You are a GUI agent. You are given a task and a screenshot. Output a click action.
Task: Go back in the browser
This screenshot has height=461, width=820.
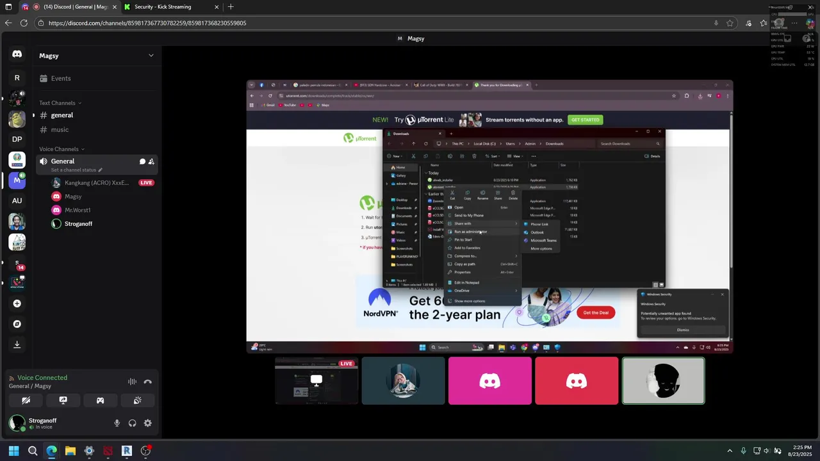(8, 23)
